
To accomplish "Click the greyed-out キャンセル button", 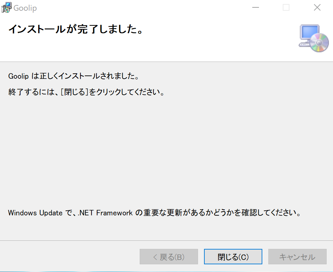I will click(x=297, y=257).
